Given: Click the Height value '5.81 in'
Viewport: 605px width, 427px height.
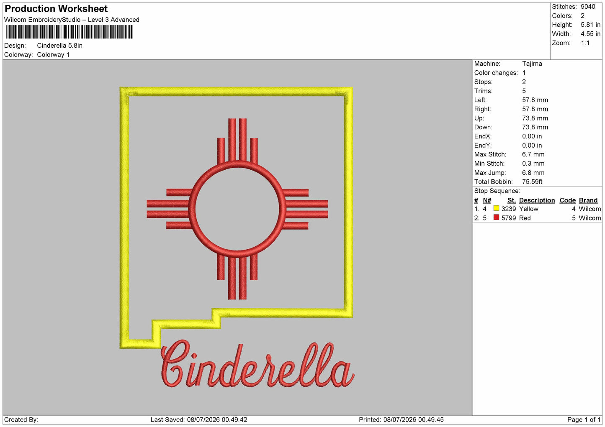Looking at the screenshot, I should tap(590, 25).
